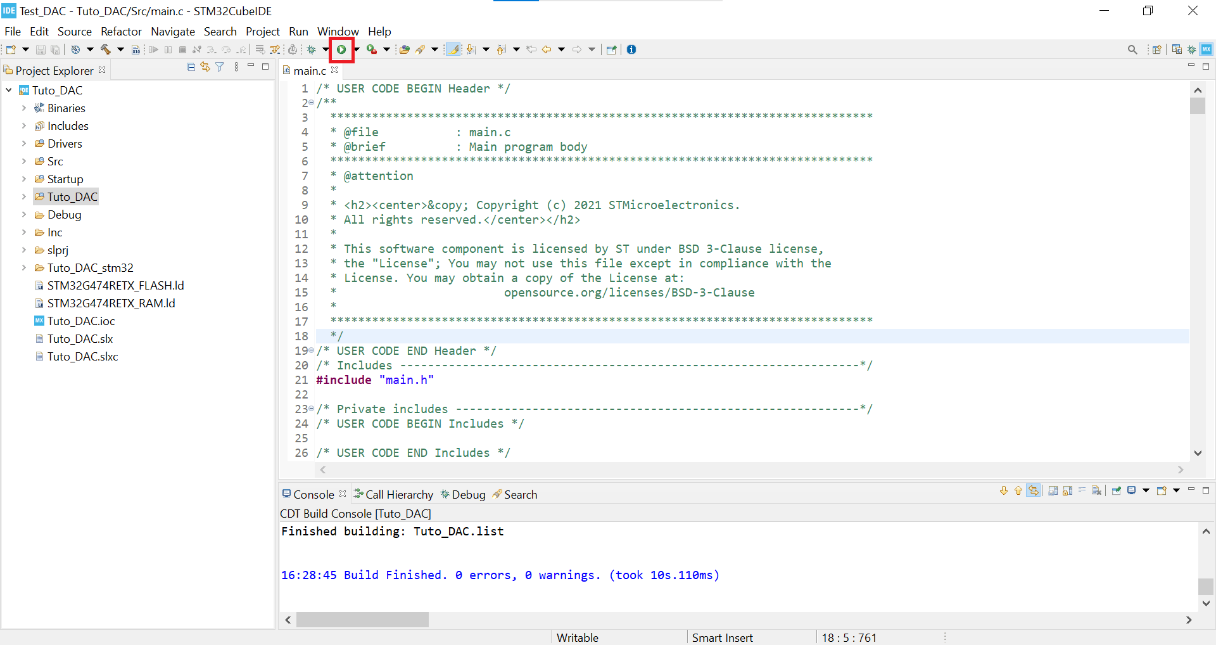
Task: Select Tuto_DAC.ioc file
Action: 75,321
